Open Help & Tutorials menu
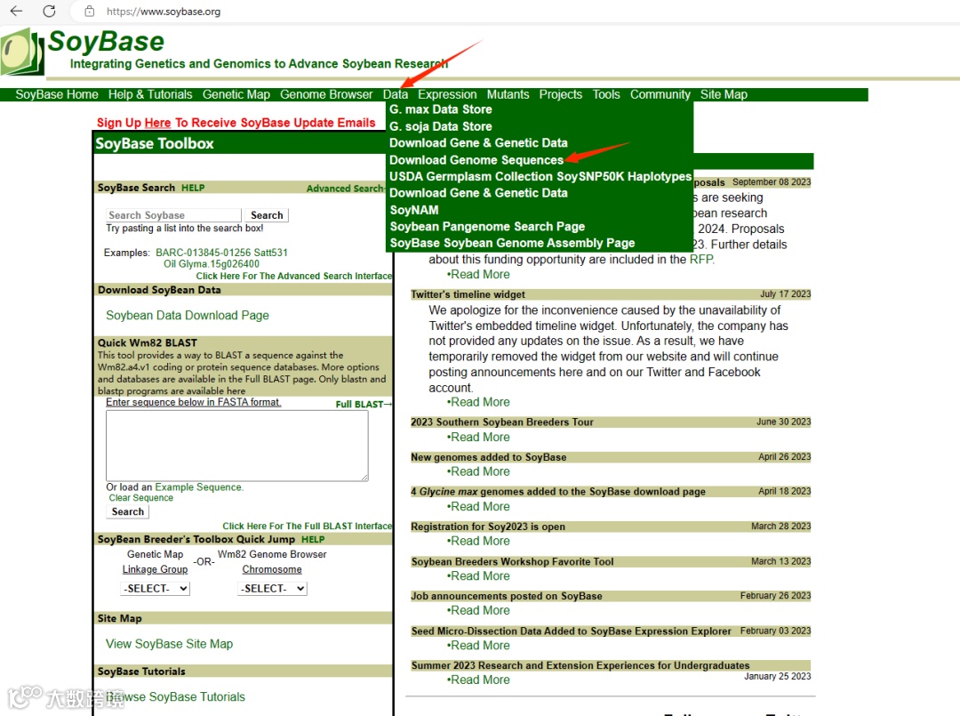 click(150, 94)
